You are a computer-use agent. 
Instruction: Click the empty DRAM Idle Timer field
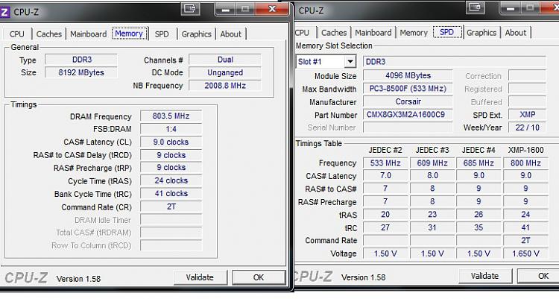(171, 220)
